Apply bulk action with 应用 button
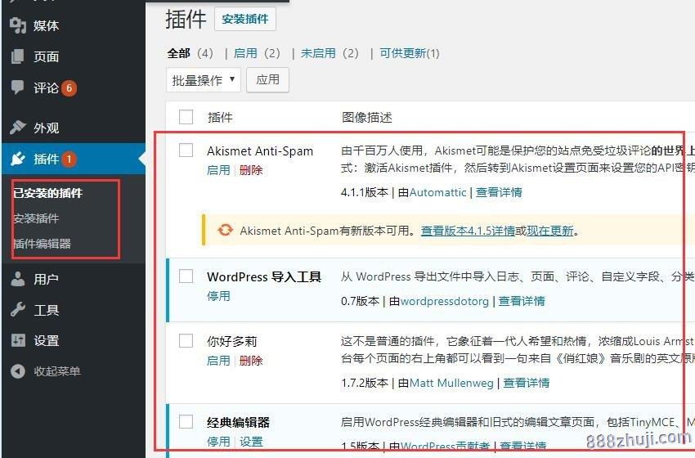The image size is (695, 458). point(267,80)
